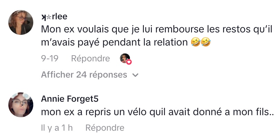Show the 24 replies via Afficher 24 réponses
The height and width of the screenshot is (140, 280).
click(90, 74)
